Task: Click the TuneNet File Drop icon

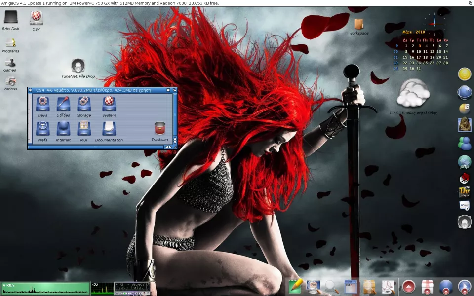Action: point(78,66)
